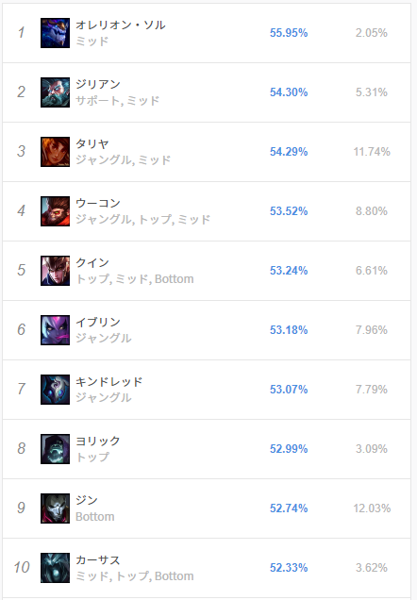Viewport: 417px width, 600px height.
Task: Select the Taliyah champion portrait icon
Action: 55,152
